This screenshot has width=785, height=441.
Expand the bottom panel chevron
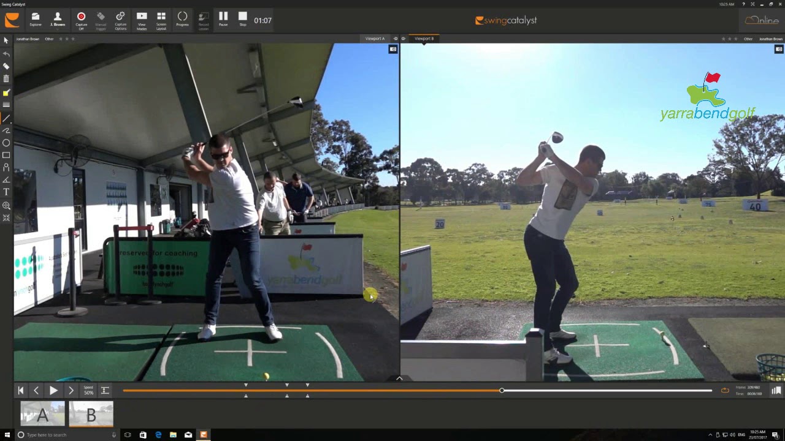(x=399, y=379)
